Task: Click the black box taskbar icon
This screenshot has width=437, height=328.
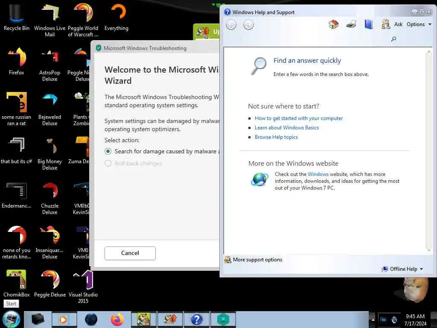Action: point(38,319)
